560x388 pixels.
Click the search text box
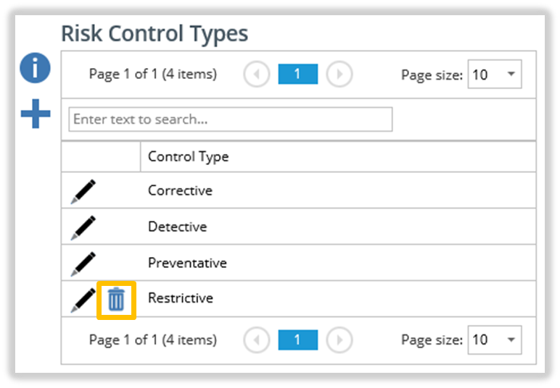231,119
